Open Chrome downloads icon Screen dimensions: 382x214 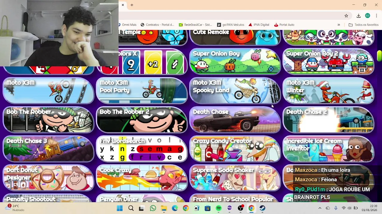click(x=359, y=16)
